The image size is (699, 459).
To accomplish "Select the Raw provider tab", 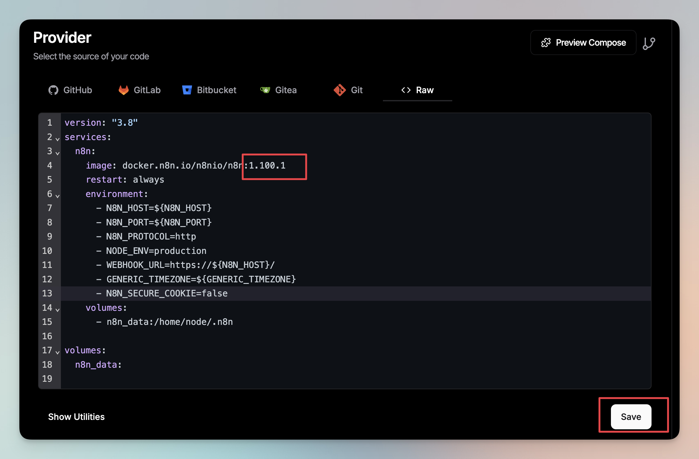I will coord(417,90).
